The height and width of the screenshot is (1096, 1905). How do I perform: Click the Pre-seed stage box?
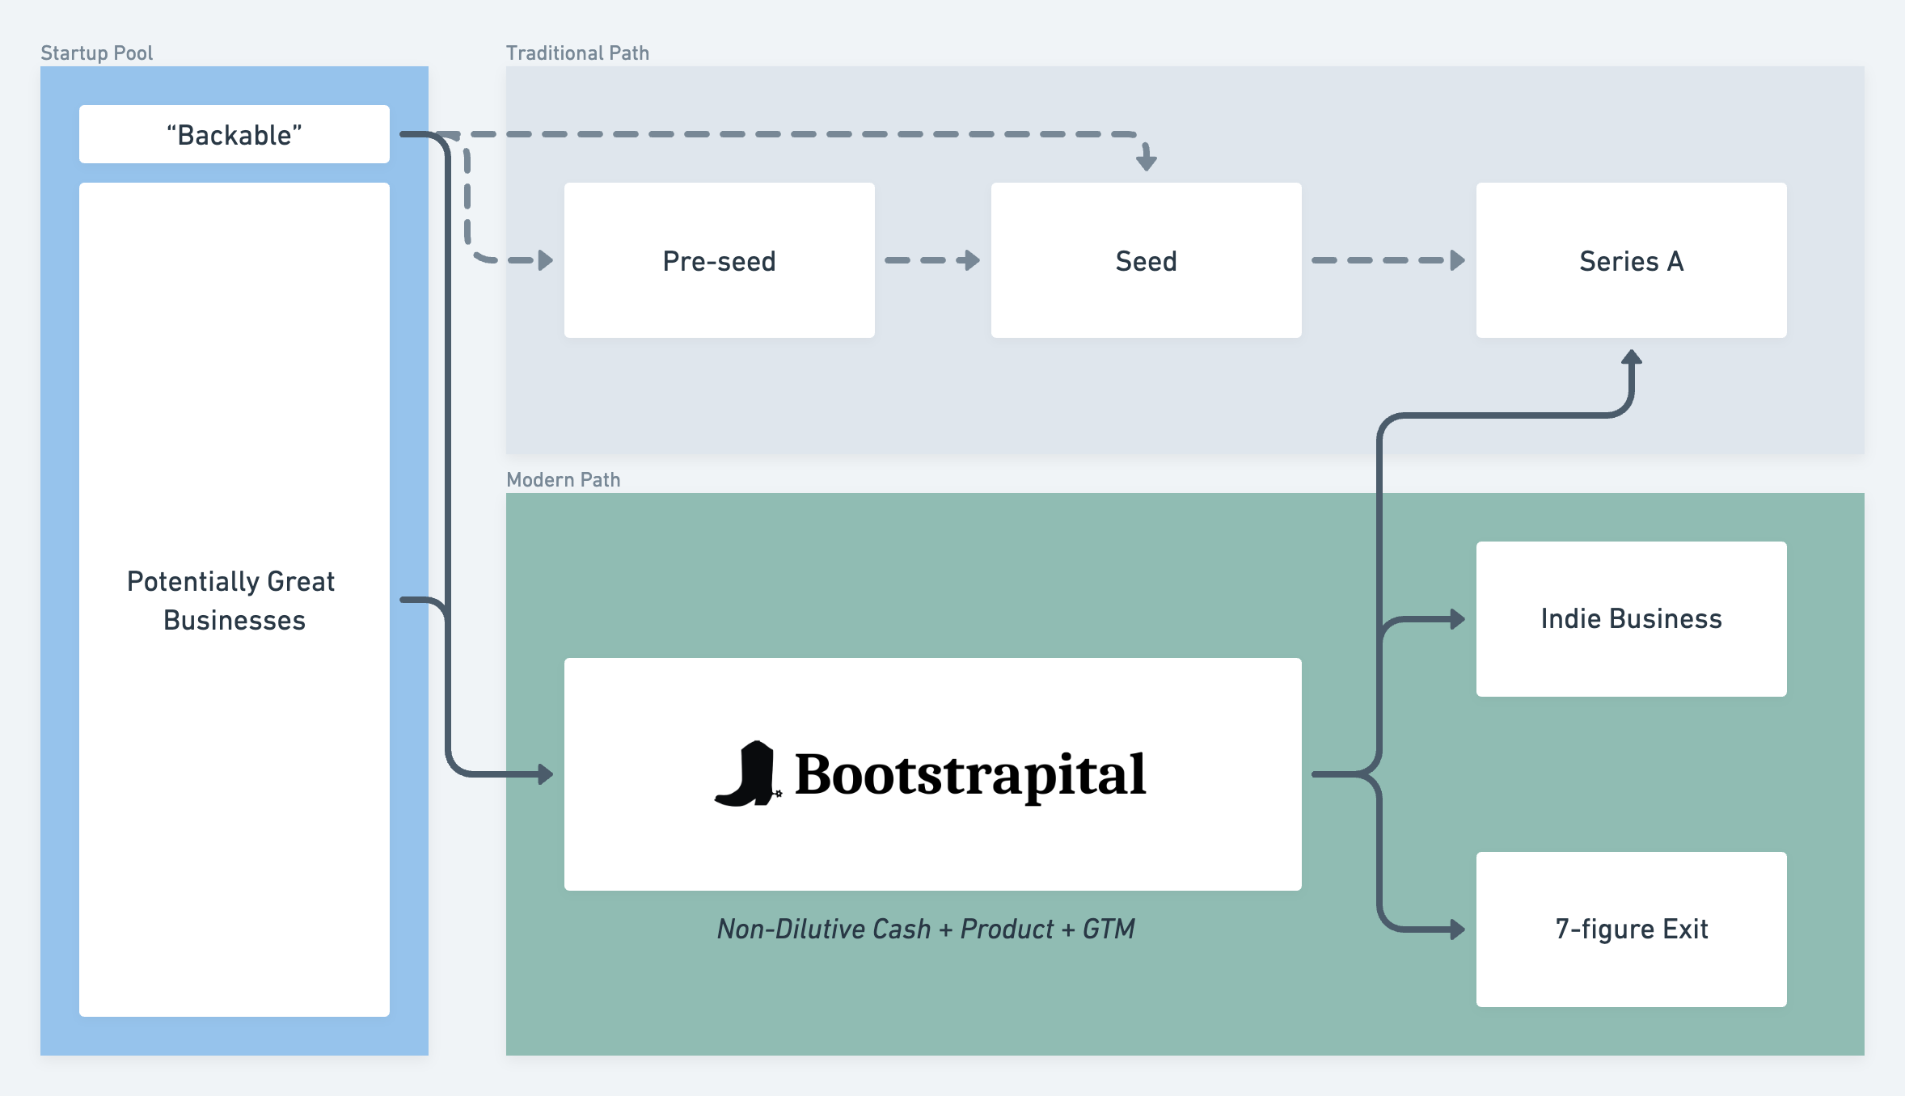coord(720,260)
